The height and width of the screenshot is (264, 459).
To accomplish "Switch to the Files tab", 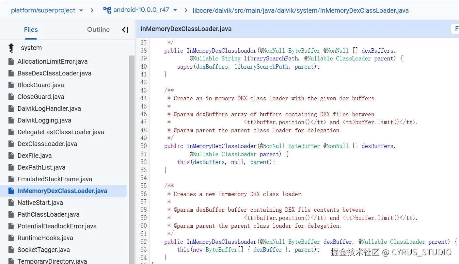I will 31,30.
